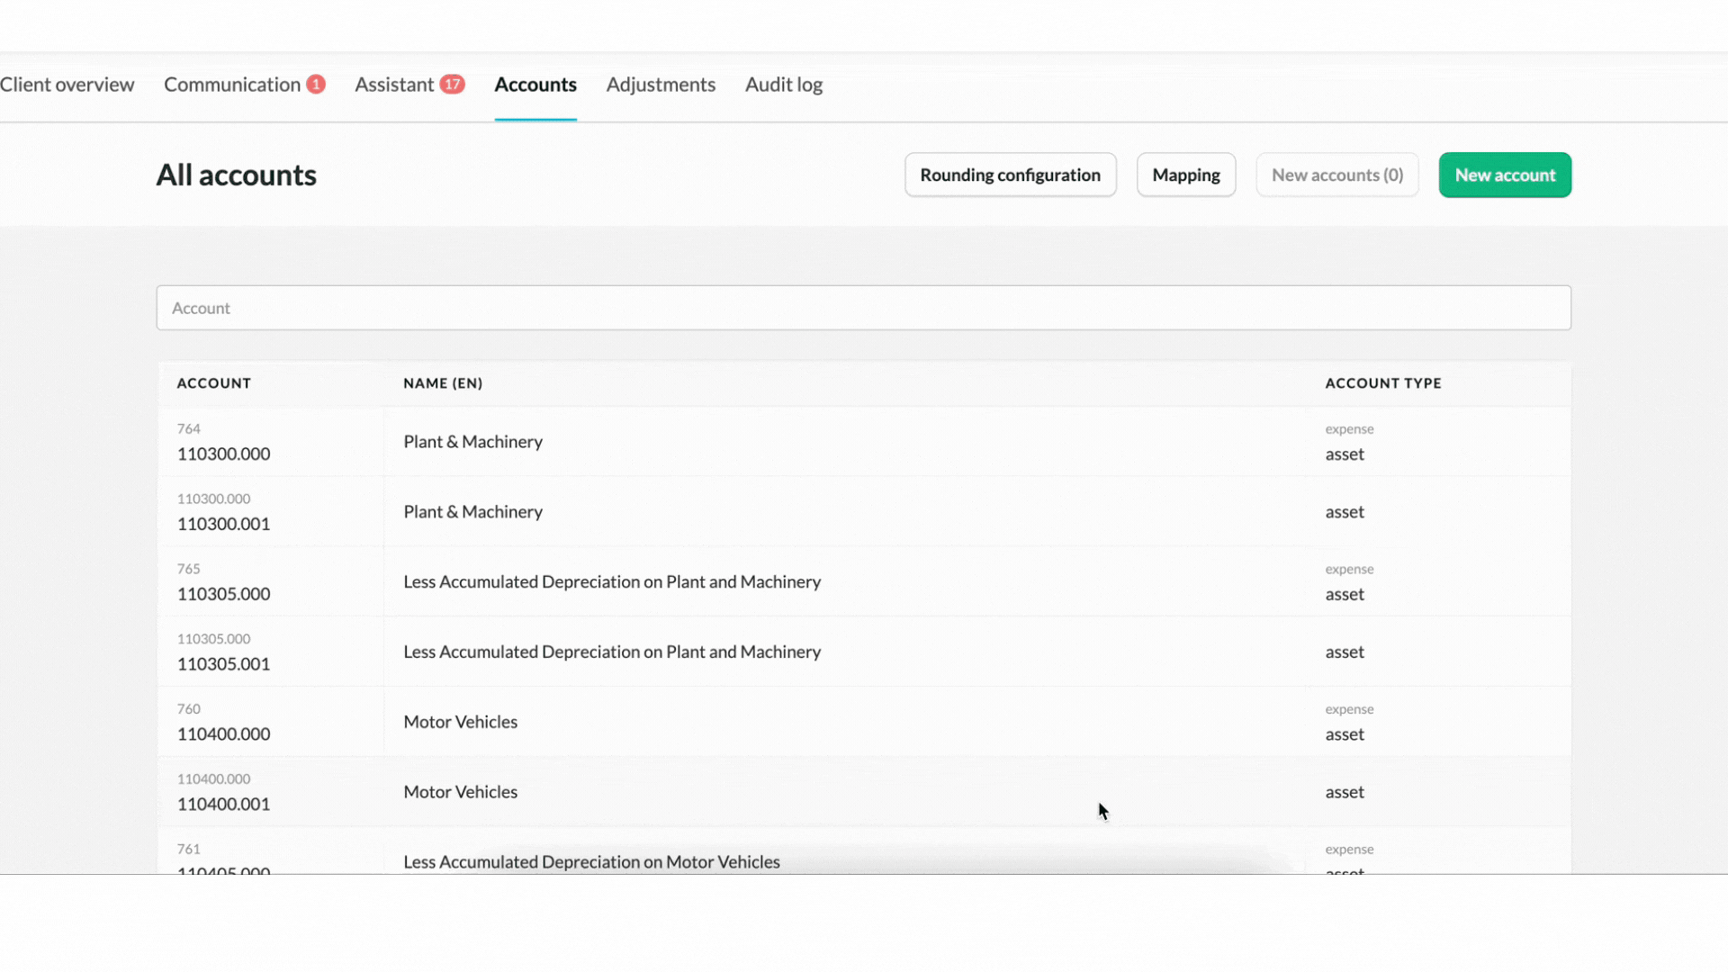Switch to the Client overview tab
The height and width of the screenshot is (972, 1728).
(x=67, y=84)
